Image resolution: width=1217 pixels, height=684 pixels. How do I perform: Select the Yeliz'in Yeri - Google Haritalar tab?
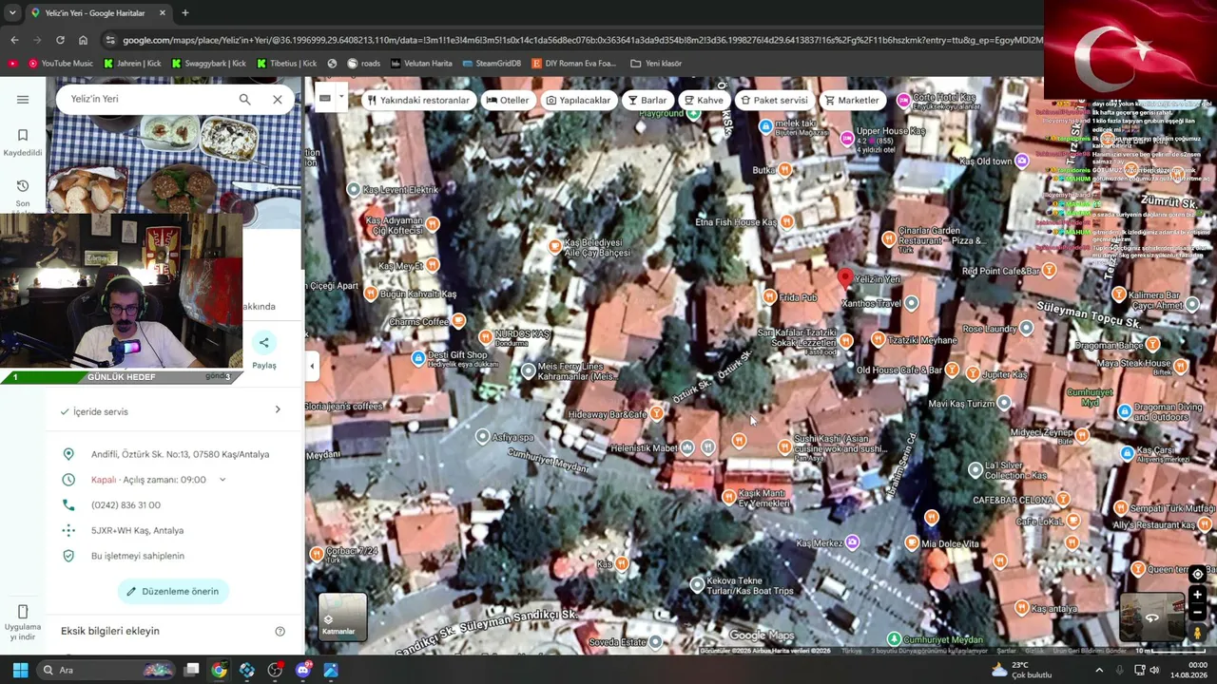(x=98, y=13)
